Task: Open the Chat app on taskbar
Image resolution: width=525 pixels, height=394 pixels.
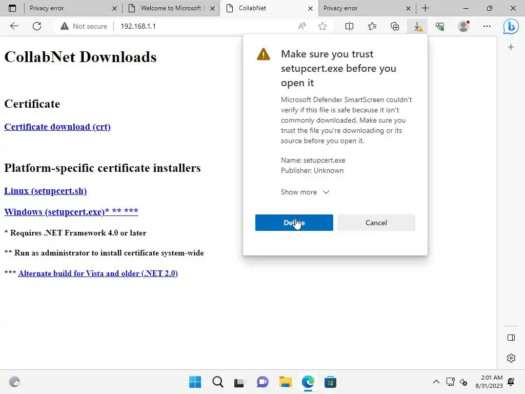Action: pos(262,382)
